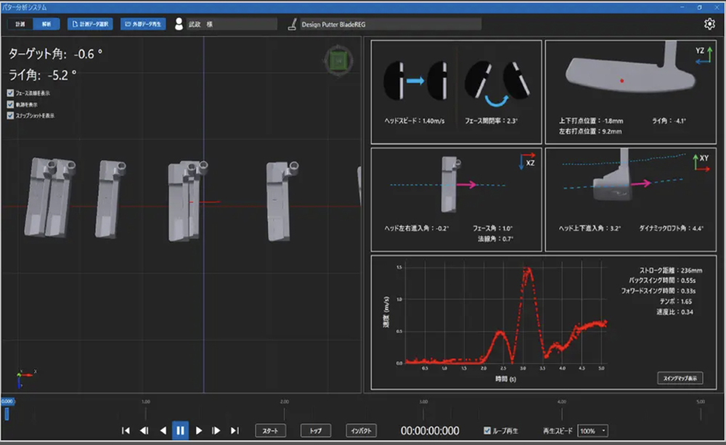Play the swing in reverse

[162, 430]
